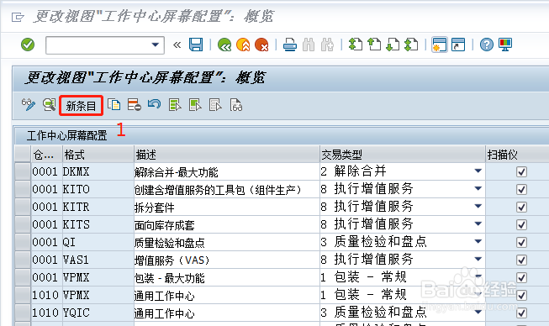Open command field dropdown arrow
549x326 pixels.
tap(155, 45)
